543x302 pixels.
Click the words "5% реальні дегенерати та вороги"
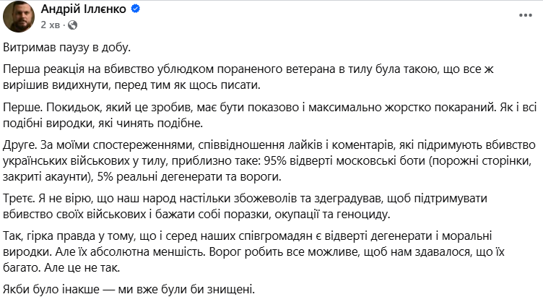click(x=186, y=174)
